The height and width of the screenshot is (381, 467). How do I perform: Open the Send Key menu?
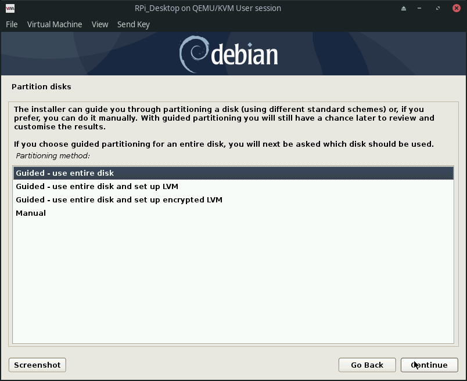coord(134,24)
